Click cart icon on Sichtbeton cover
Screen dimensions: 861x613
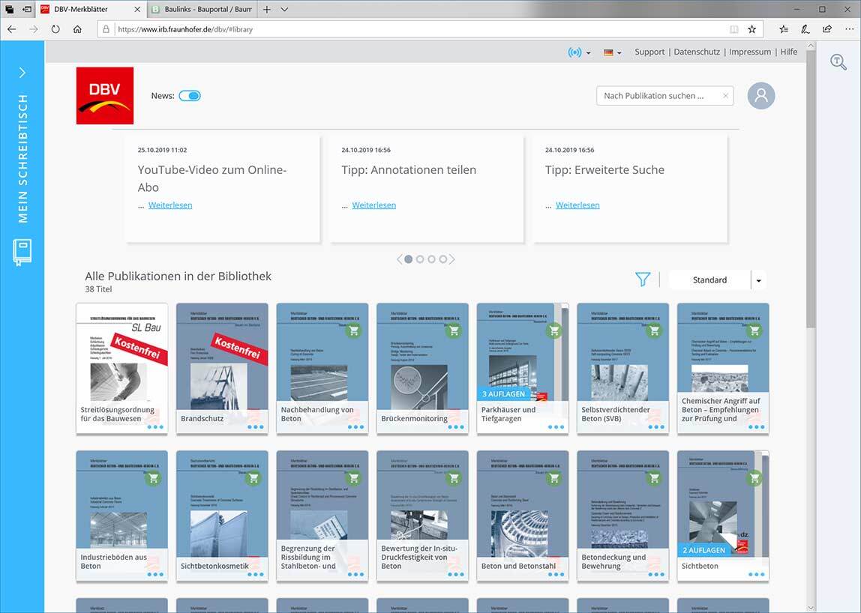point(754,479)
